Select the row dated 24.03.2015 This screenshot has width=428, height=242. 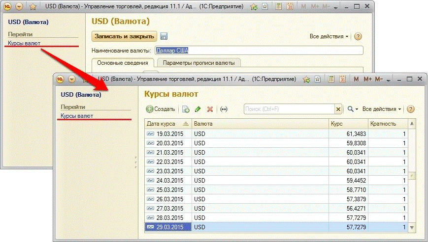coord(276,180)
